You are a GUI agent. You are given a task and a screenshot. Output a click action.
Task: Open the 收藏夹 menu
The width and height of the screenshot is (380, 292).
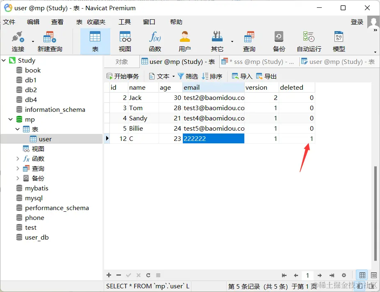click(96, 22)
